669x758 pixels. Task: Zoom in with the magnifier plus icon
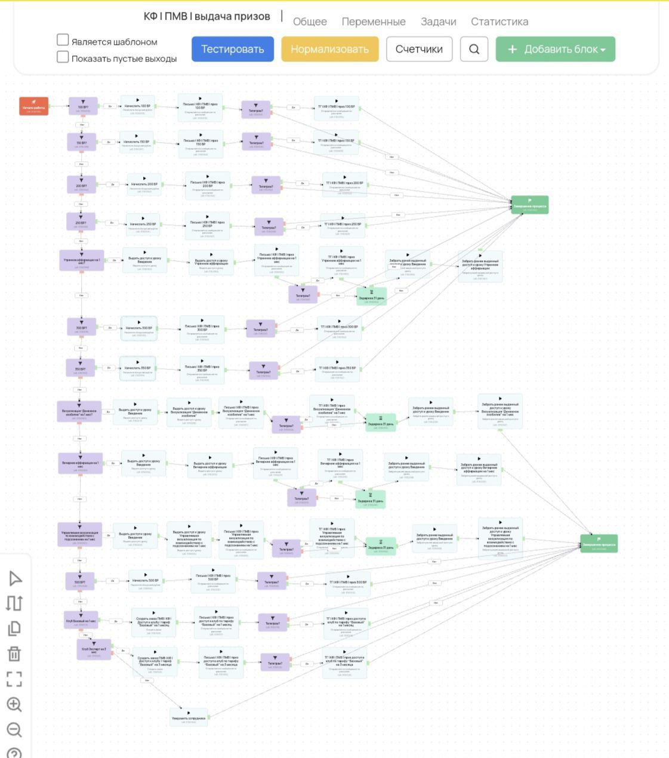tap(14, 704)
